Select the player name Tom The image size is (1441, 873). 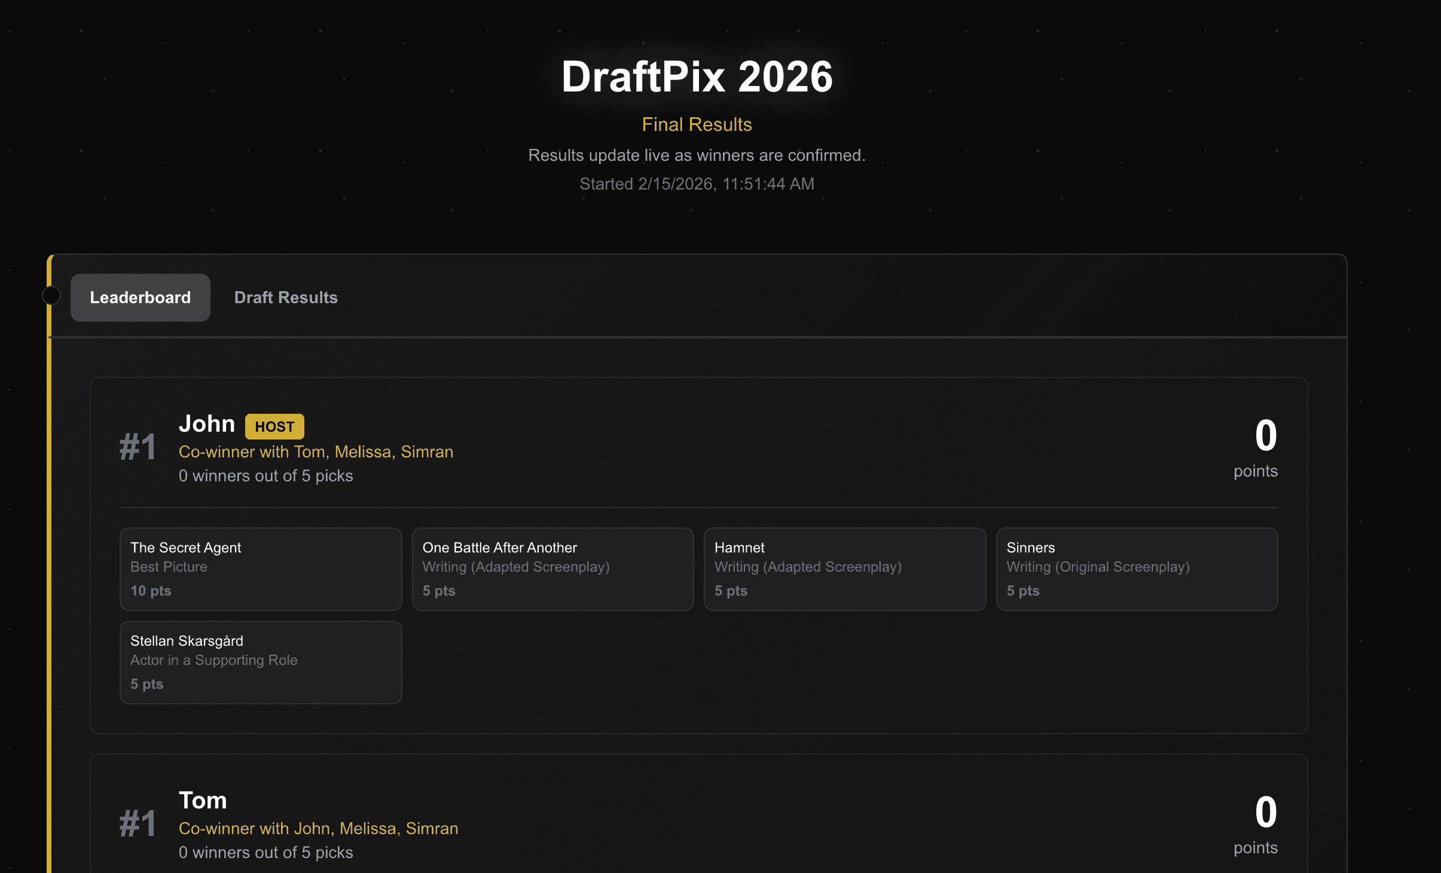pyautogui.click(x=203, y=800)
